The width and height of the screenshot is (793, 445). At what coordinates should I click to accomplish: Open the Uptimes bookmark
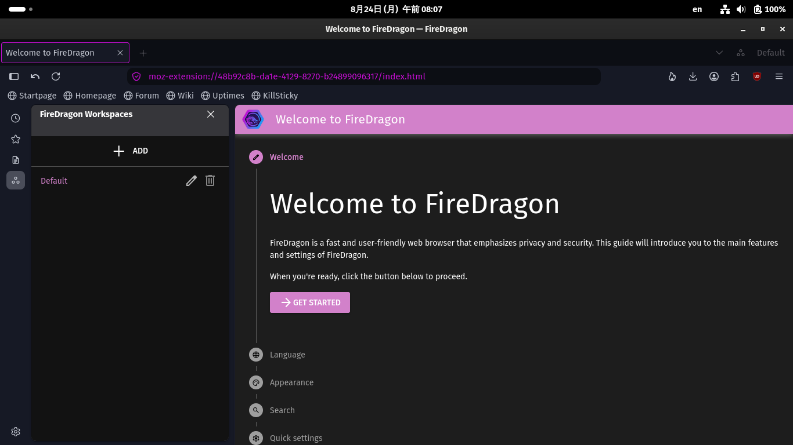[x=222, y=96]
